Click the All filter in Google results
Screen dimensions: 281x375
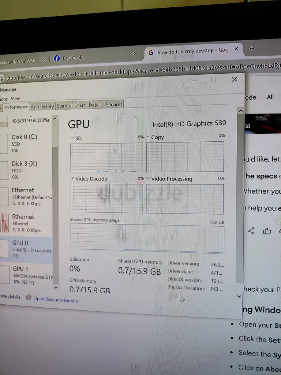coord(270,97)
